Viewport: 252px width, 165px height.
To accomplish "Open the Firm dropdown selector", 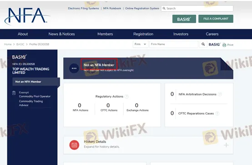I will [140, 44].
